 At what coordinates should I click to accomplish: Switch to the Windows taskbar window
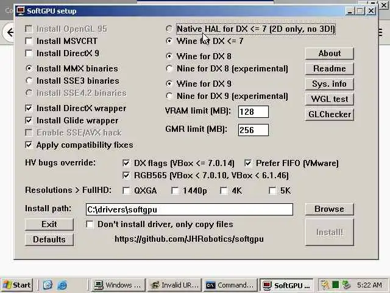click(x=118, y=285)
